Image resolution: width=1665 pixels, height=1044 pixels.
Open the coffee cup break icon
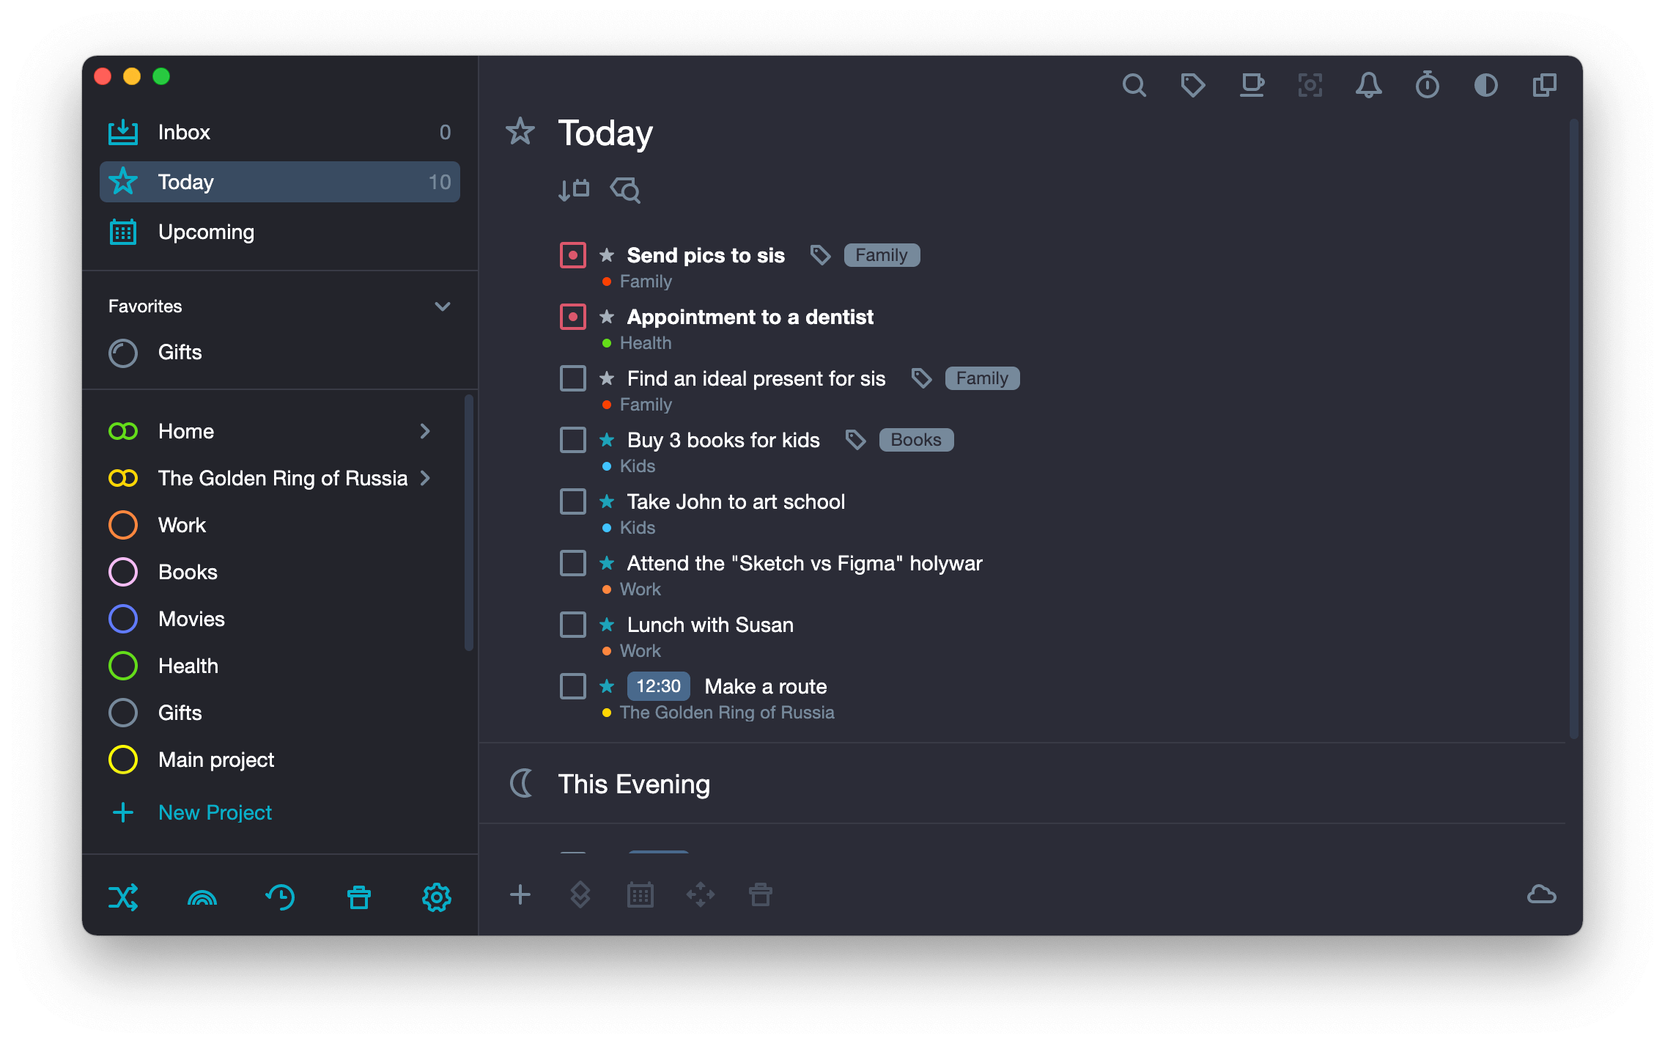pos(1252,86)
